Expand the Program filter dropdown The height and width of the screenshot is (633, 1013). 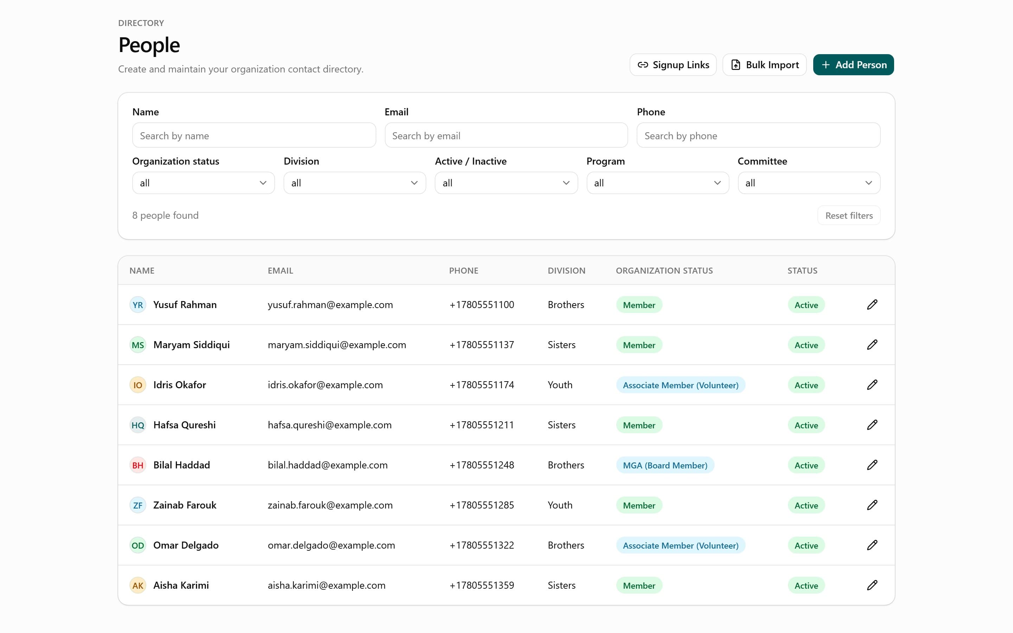coord(658,183)
